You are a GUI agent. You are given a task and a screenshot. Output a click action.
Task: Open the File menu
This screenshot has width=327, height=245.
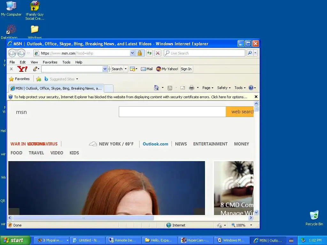[x=12, y=62]
